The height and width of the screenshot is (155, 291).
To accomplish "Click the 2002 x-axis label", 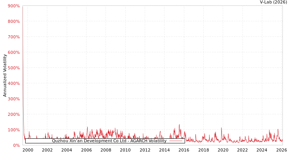I will (47, 150).
